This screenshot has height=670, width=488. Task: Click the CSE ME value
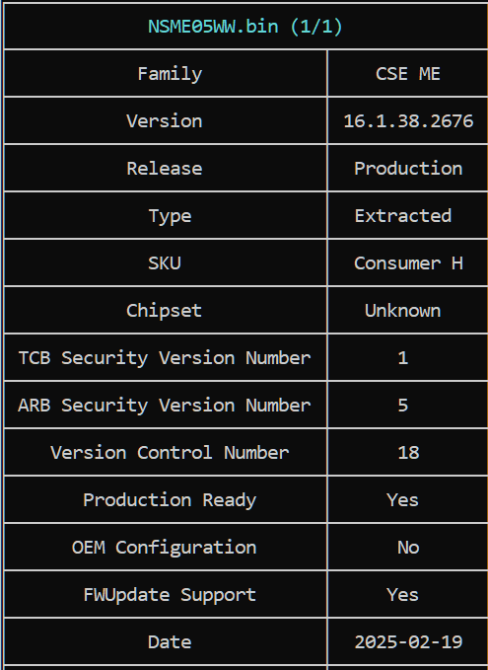pyautogui.click(x=408, y=74)
